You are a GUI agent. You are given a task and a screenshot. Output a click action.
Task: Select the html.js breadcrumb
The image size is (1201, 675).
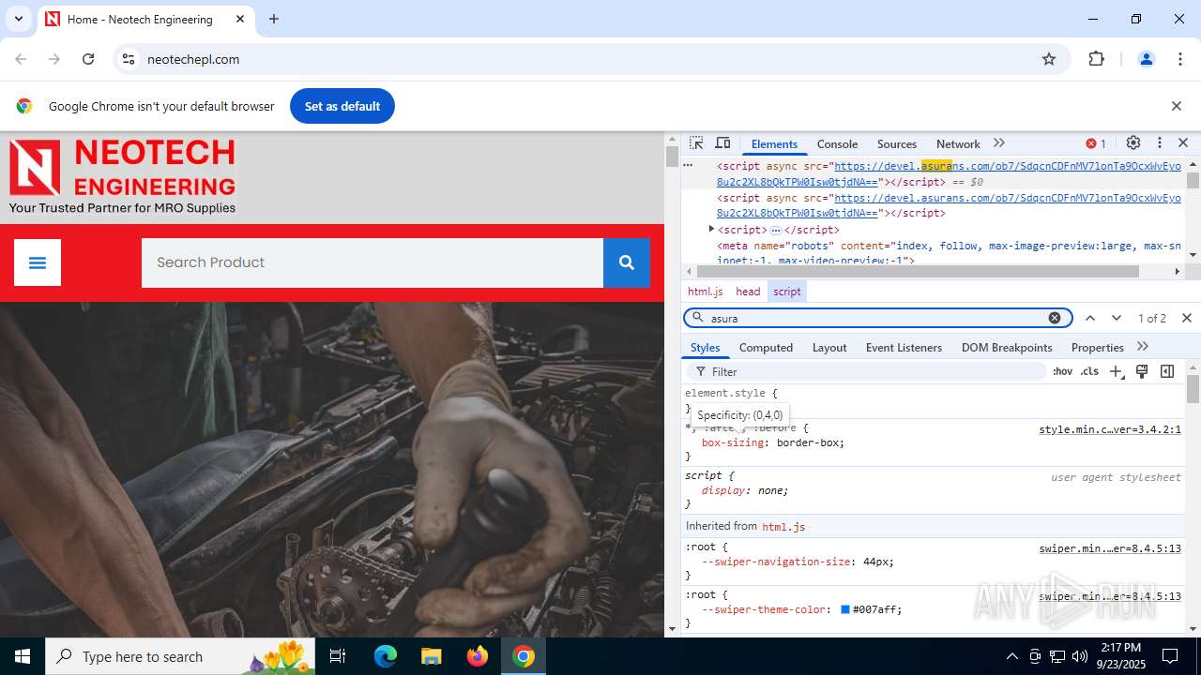click(x=706, y=292)
